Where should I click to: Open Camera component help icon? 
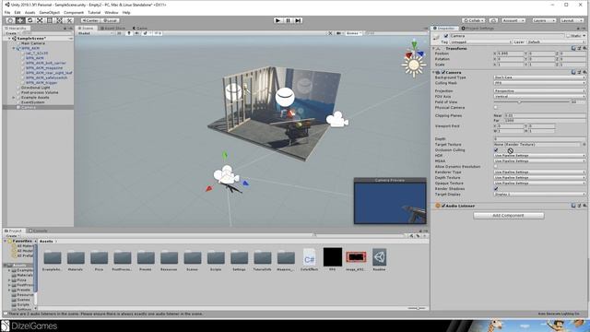[573, 72]
